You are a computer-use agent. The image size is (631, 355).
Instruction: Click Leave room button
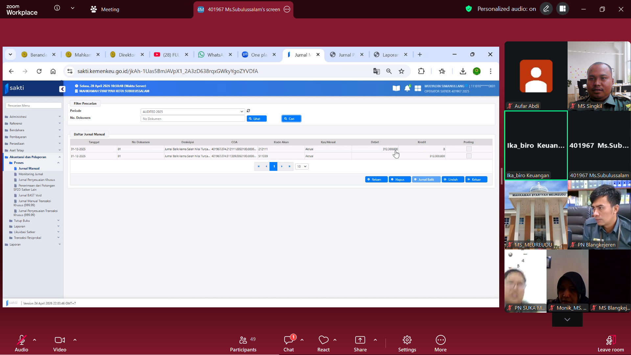611,343
